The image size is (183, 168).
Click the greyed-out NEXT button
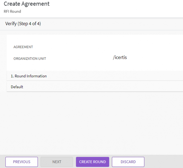(57, 162)
